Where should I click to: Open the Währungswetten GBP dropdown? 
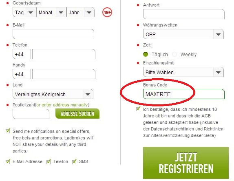[x=183, y=34]
